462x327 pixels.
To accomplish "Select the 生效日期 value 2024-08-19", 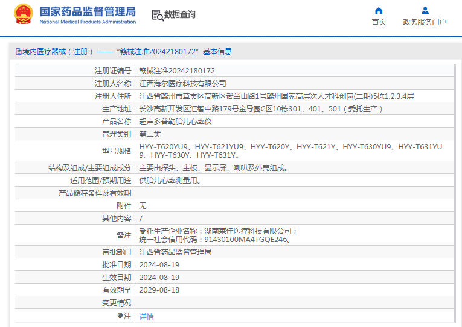I will (159, 278).
